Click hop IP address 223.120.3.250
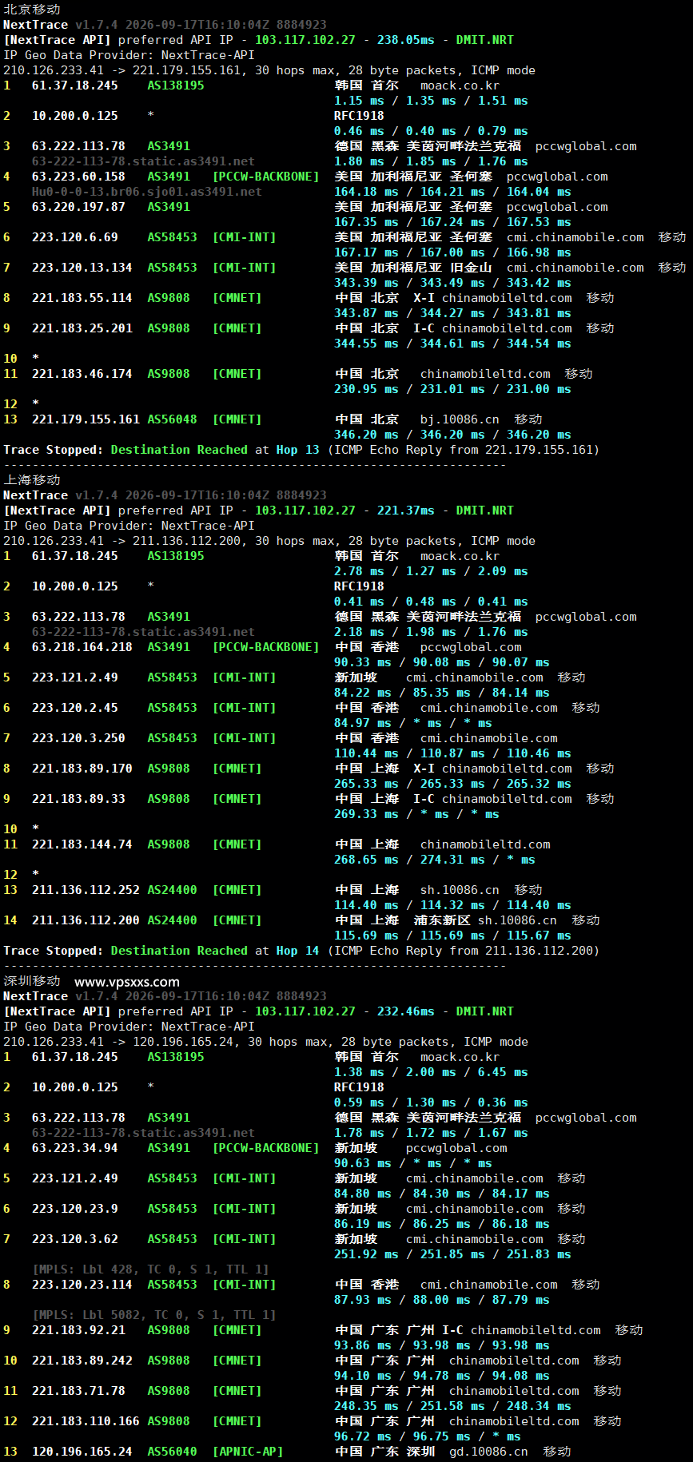The width and height of the screenshot is (693, 1462). click(x=78, y=738)
